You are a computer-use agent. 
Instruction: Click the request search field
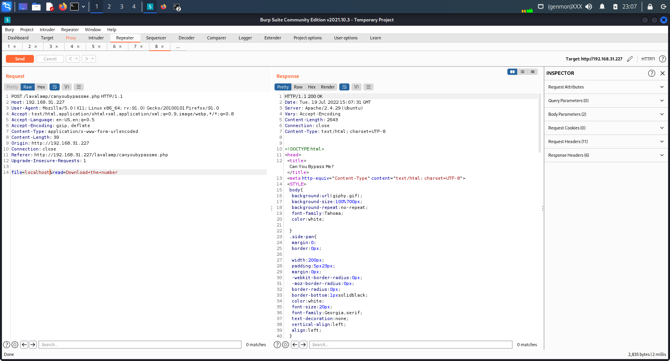coord(140,345)
